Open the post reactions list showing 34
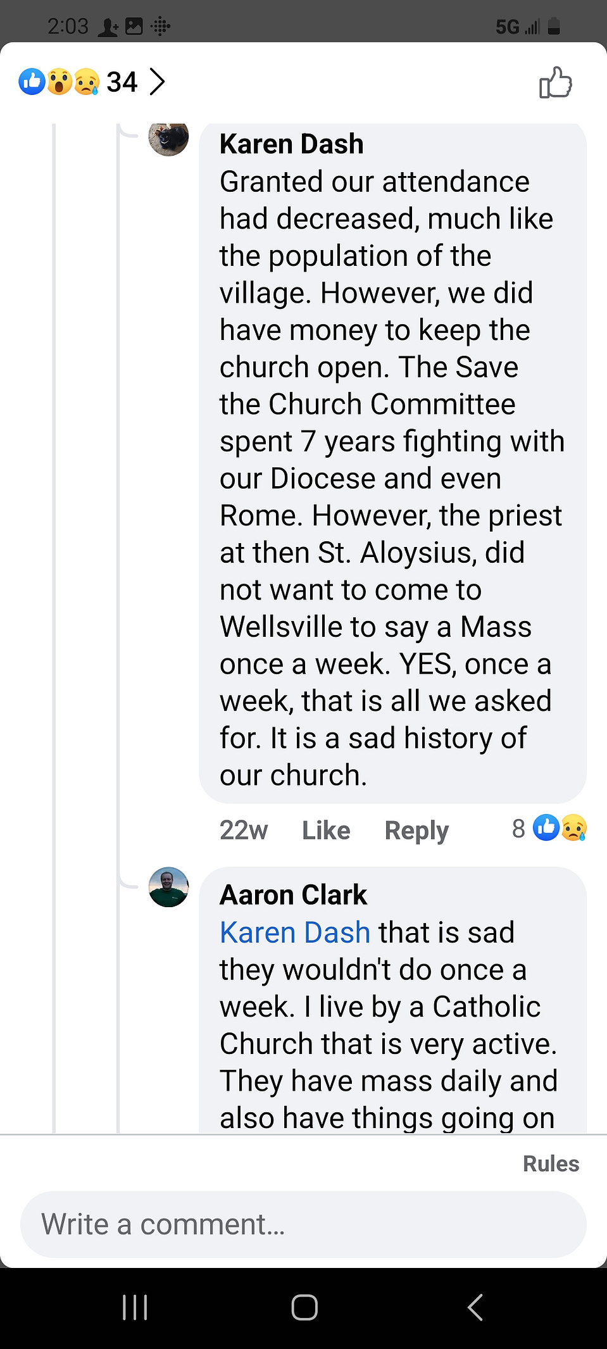 (x=92, y=82)
